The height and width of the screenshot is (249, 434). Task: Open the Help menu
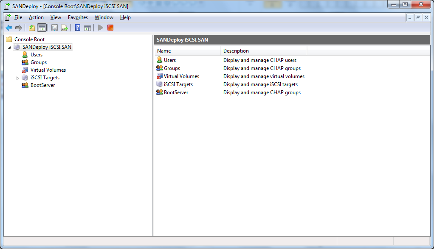pos(125,17)
